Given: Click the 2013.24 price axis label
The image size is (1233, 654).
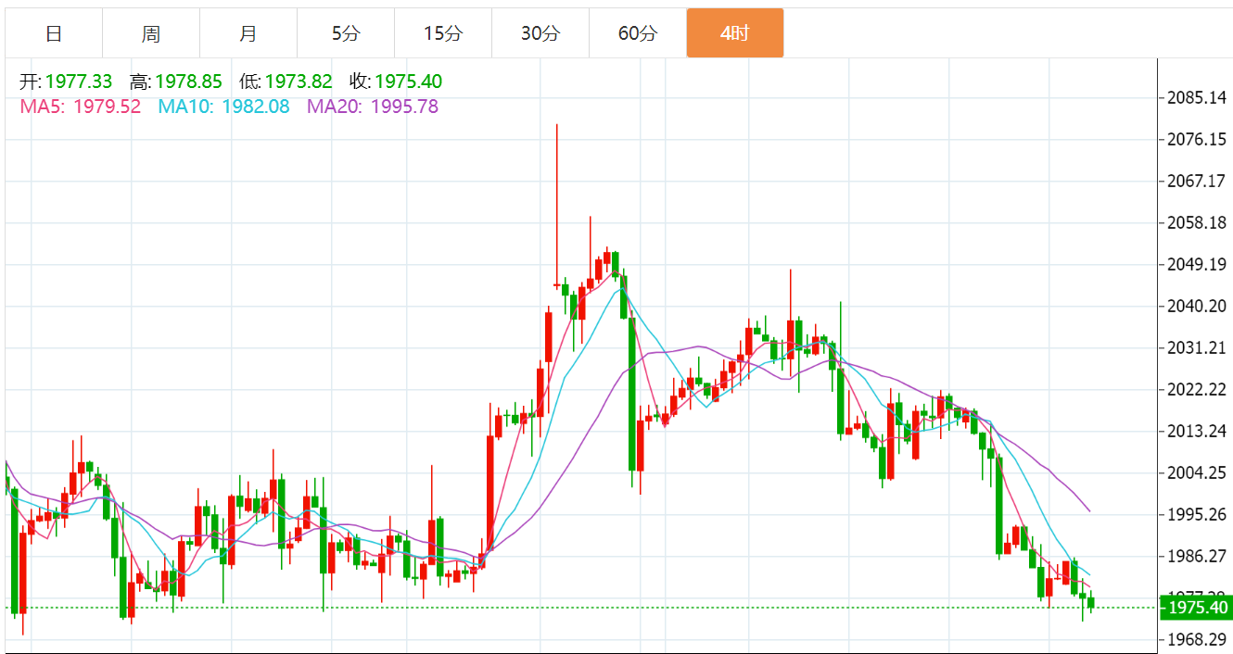Looking at the screenshot, I should coord(1196,431).
